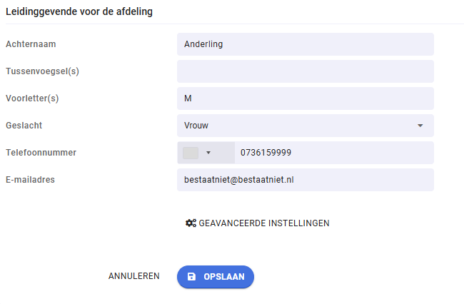Click the Tussenvoegsel(s) label

[x=42, y=71]
